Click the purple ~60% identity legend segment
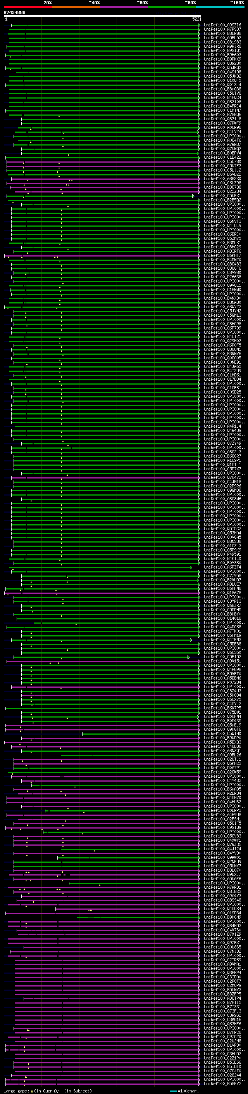The width and height of the screenshot is (248, 1094). coord(124,7)
